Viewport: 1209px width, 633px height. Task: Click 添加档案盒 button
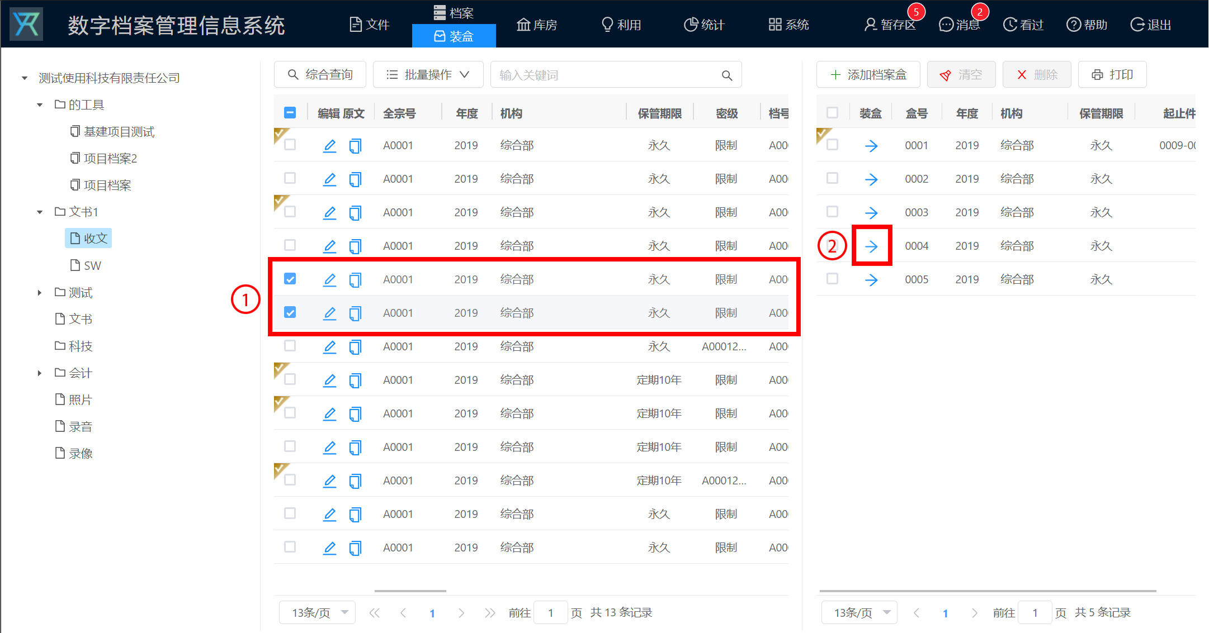click(x=868, y=74)
